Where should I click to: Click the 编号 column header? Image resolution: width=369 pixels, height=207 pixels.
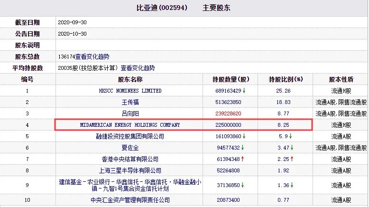[x=28, y=79]
